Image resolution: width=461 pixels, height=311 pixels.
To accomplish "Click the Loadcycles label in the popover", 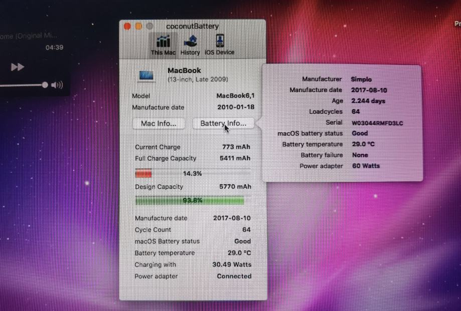I will pos(326,112).
